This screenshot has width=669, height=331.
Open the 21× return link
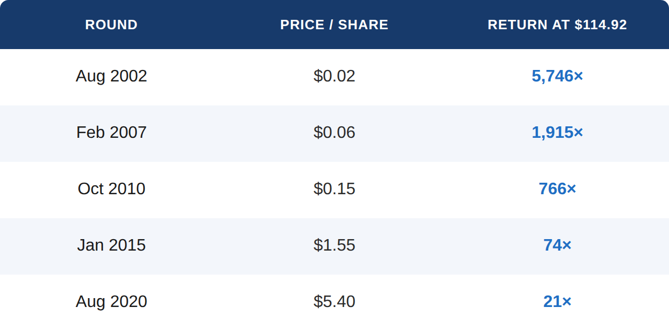(557, 302)
